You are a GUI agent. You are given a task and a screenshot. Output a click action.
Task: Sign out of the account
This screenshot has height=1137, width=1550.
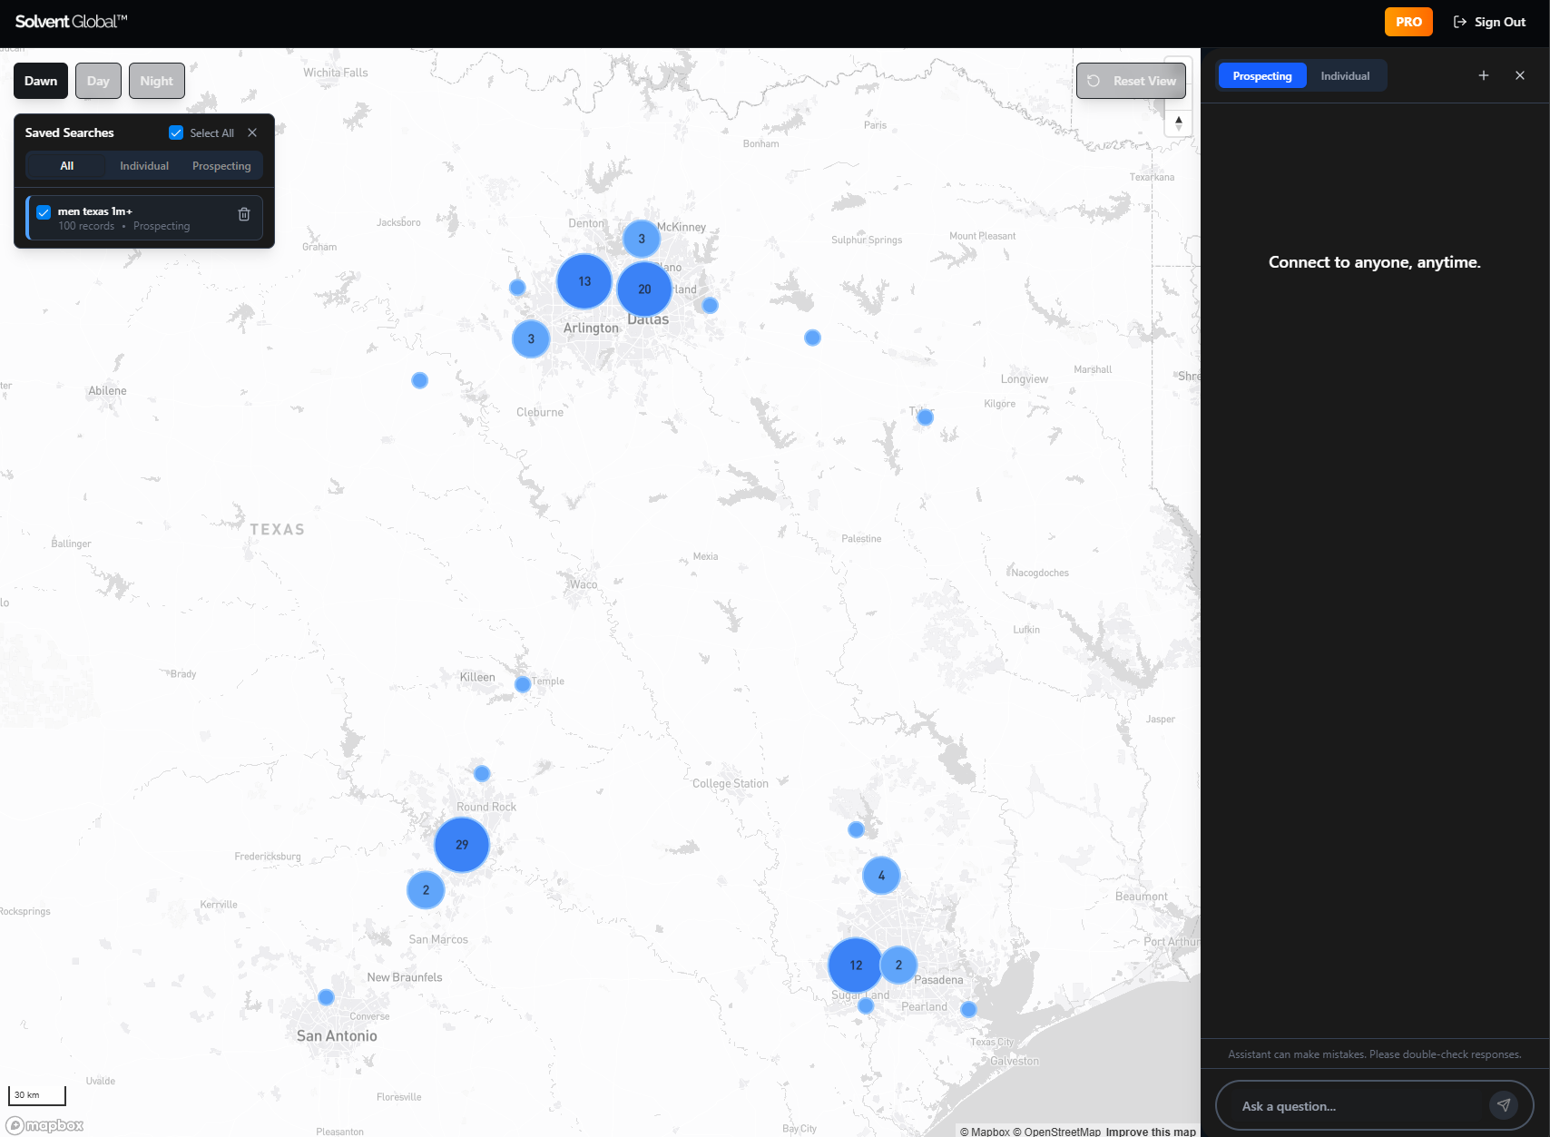(1489, 22)
